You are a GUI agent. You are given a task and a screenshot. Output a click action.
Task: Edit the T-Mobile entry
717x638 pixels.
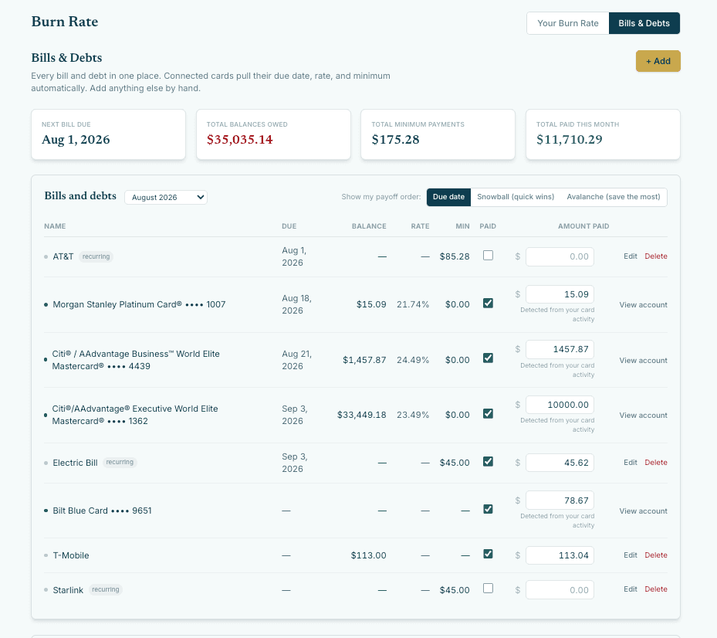click(630, 555)
